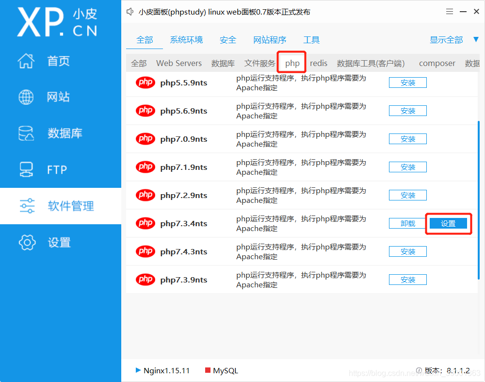Open the 首页 home icon
Screen dimensions: 485x382
click(26, 61)
